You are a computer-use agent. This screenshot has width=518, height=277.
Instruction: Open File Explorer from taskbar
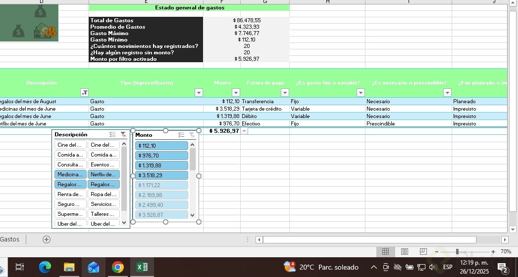[x=69, y=267]
